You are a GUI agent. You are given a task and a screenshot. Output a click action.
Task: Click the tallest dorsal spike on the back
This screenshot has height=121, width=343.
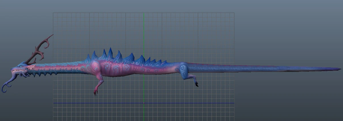pos(110,54)
